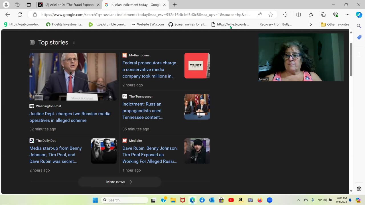Open the tab actions menu icon

[x=29, y=5]
